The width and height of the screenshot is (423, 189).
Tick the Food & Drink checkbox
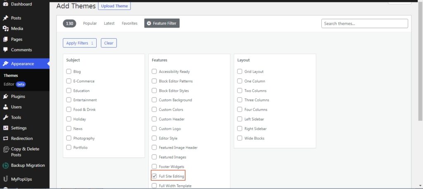(x=69, y=110)
